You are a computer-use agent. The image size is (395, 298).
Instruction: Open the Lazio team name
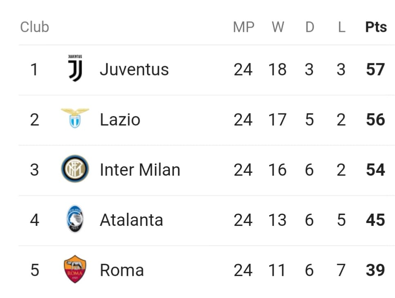point(120,119)
